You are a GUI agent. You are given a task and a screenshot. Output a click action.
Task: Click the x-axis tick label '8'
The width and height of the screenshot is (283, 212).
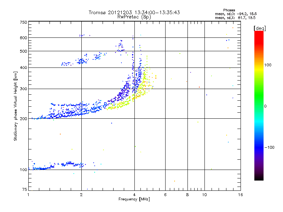click(x=187, y=195)
